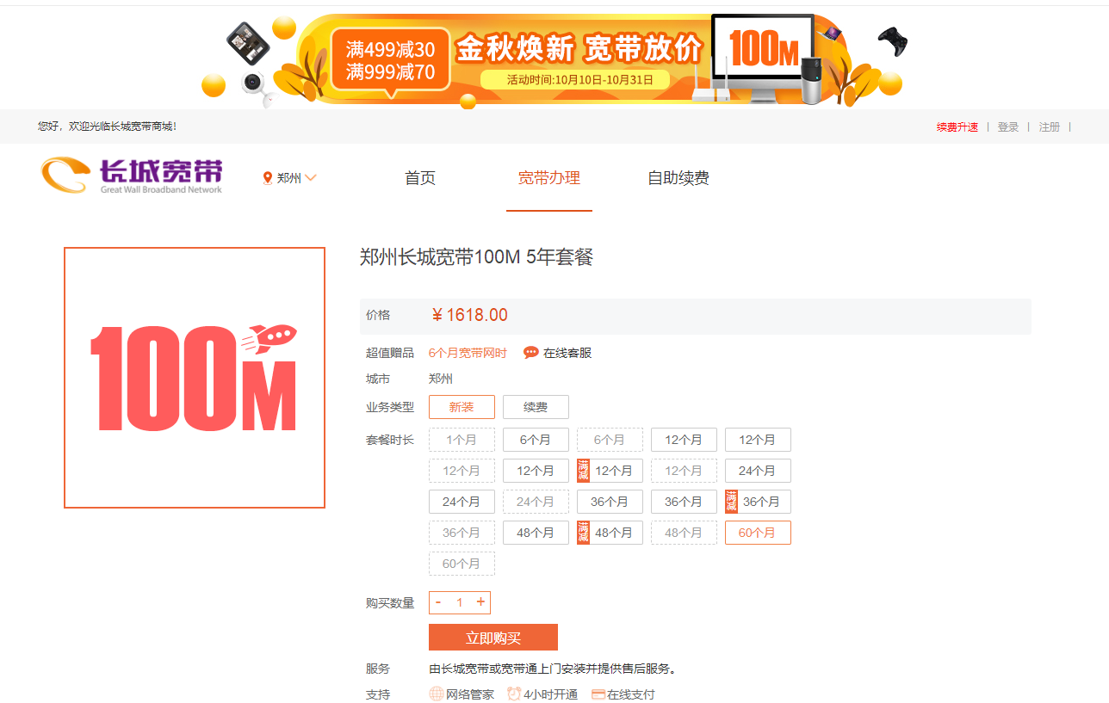
Task: Decrease purchase quantity with minus button
Action: pyautogui.click(x=438, y=602)
